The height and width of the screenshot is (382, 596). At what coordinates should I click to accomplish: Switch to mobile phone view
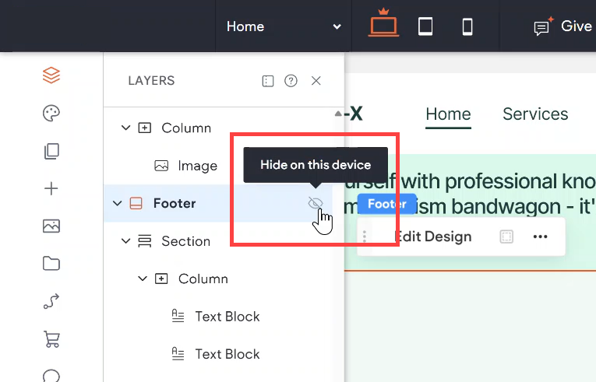467,26
